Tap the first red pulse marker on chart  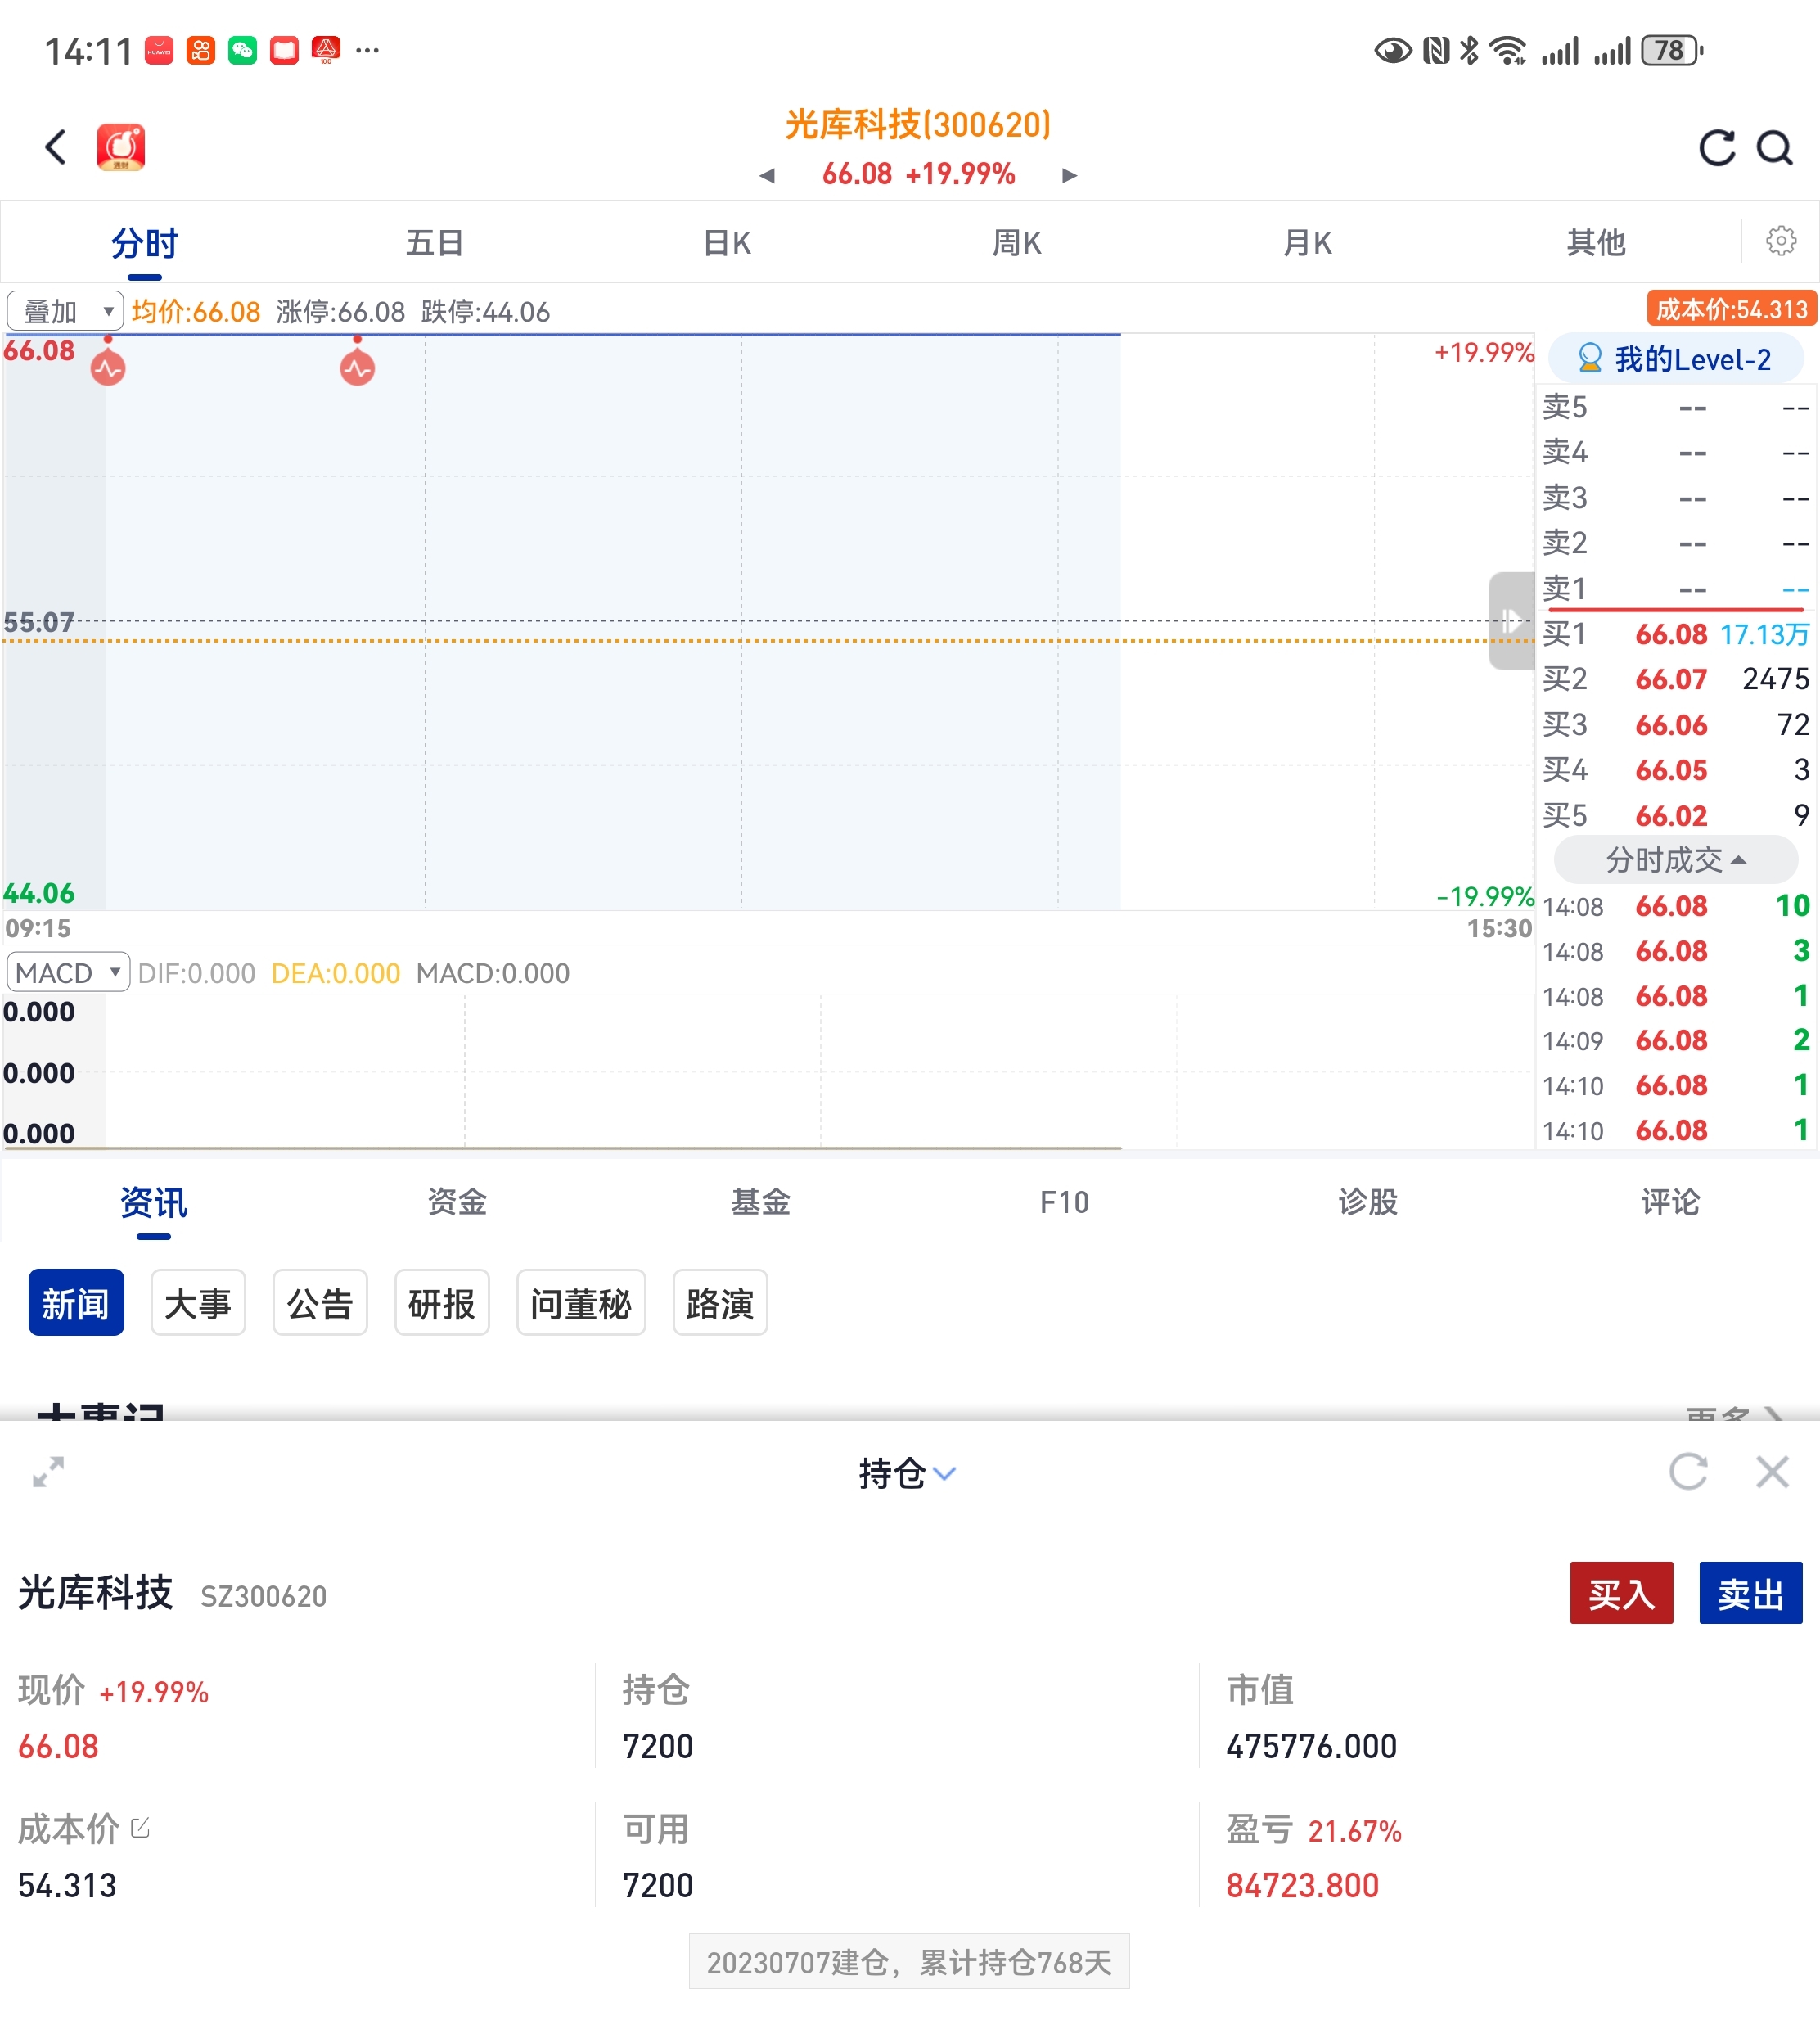click(108, 367)
